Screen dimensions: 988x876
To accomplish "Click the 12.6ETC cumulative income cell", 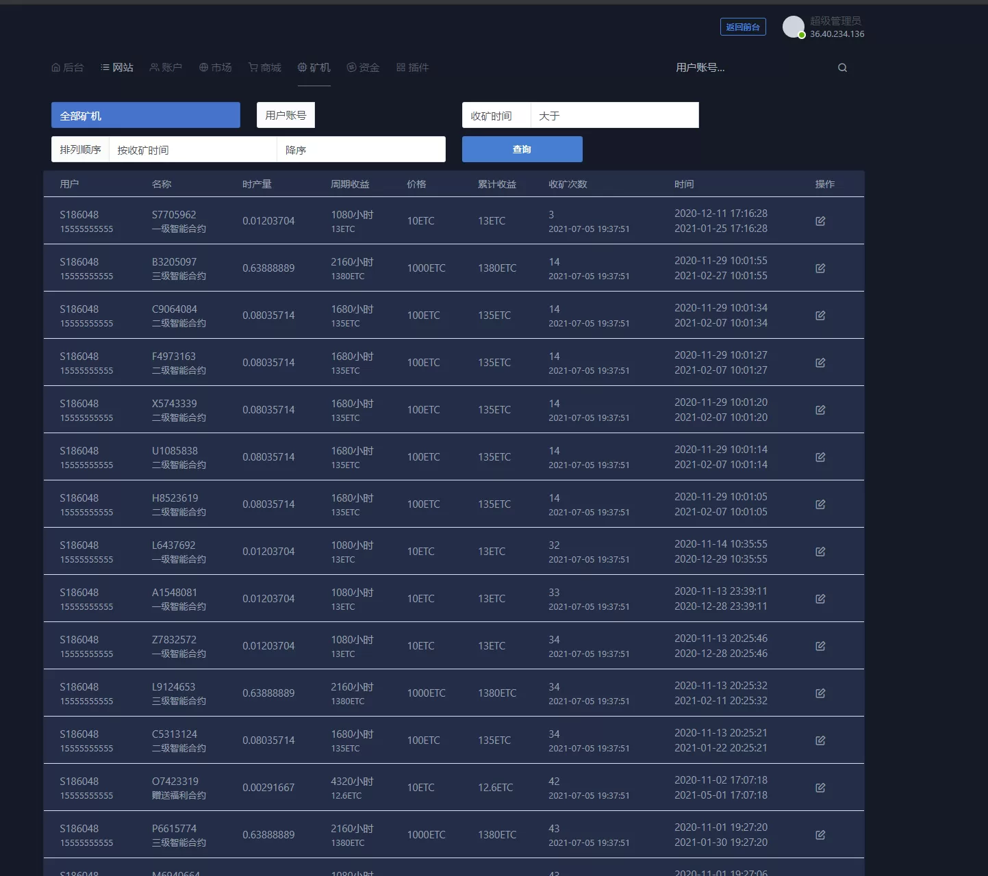I will click(x=495, y=788).
